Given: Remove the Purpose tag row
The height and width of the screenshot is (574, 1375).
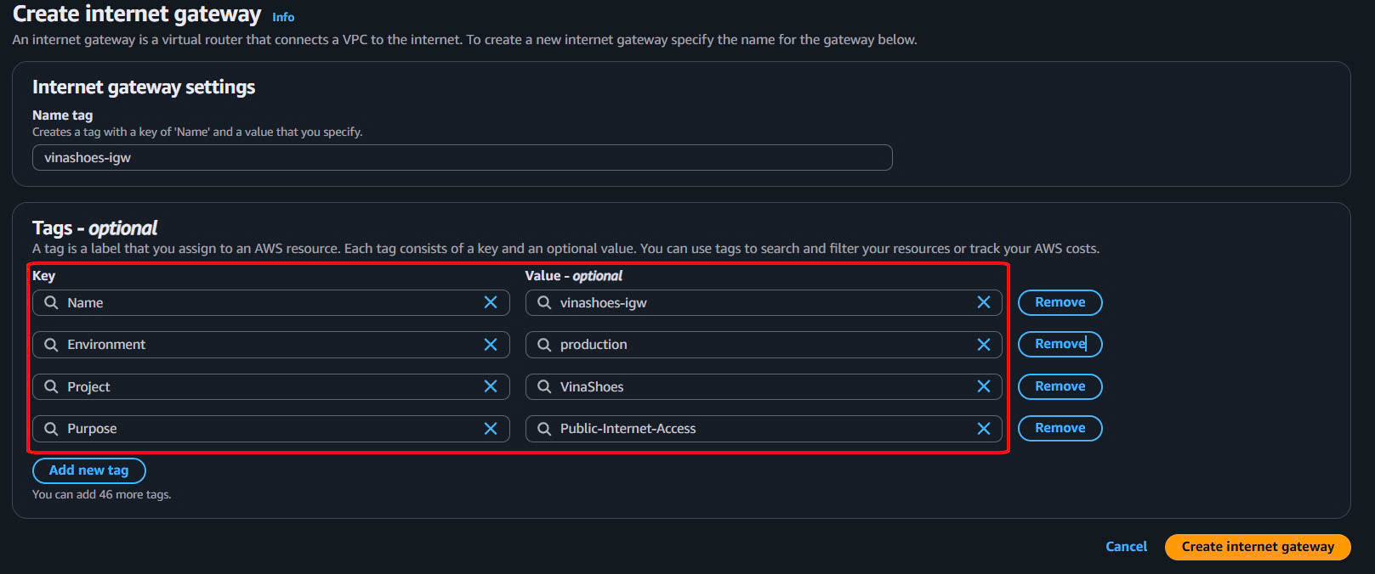Looking at the screenshot, I should (1060, 428).
